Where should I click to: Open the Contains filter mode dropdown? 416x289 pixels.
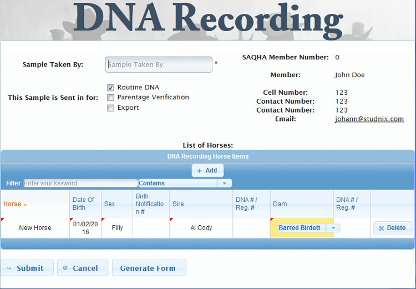pyautogui.click(x=224, y=183)
